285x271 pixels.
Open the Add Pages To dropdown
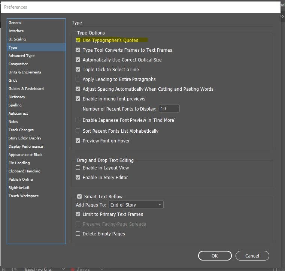pos(136,205)
